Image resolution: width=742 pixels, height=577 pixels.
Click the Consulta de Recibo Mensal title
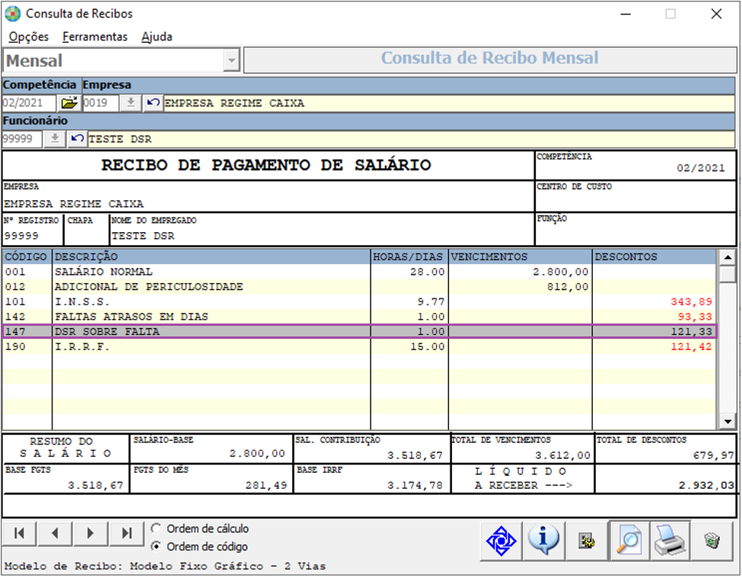pyautogui.click(x=490, y=58)
